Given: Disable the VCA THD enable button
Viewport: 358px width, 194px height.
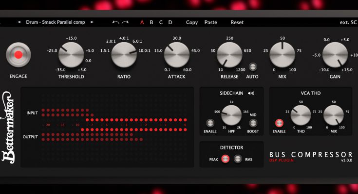Looking at the screenshot, I should coord(280,123).
